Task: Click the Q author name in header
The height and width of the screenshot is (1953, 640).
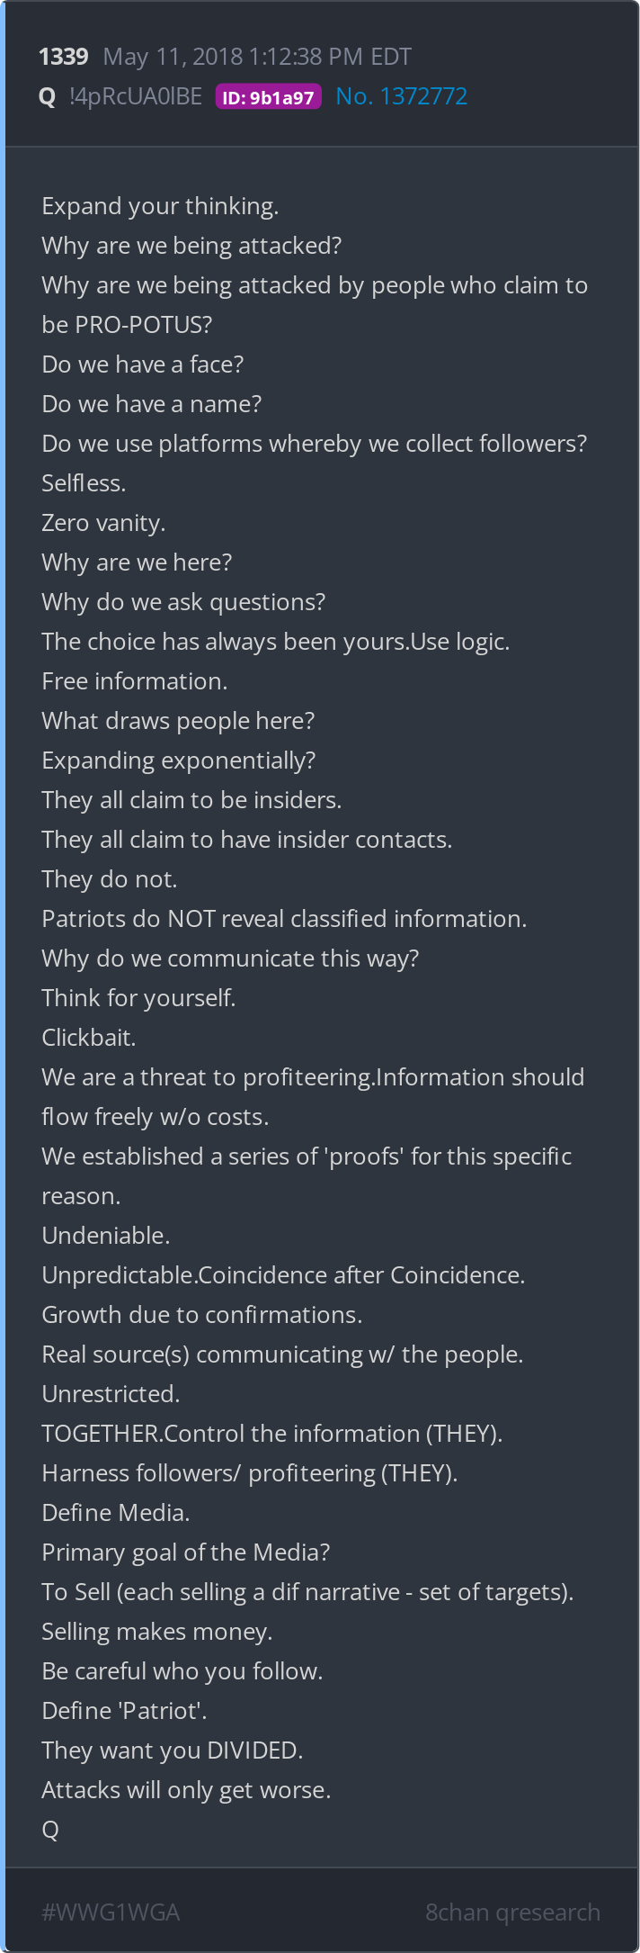Action: pos(48,96)
